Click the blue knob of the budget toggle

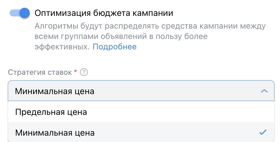pyautogui.click(x=25, y=13)
